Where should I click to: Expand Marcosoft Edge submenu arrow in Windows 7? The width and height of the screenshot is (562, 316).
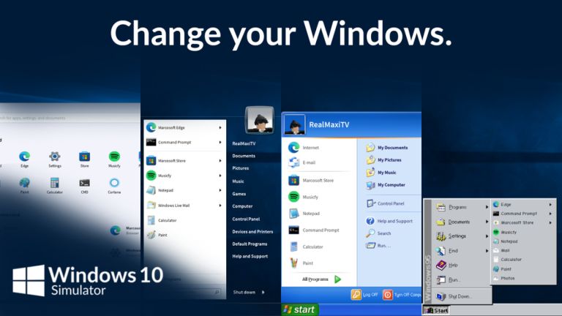click(x=220, y=127)
